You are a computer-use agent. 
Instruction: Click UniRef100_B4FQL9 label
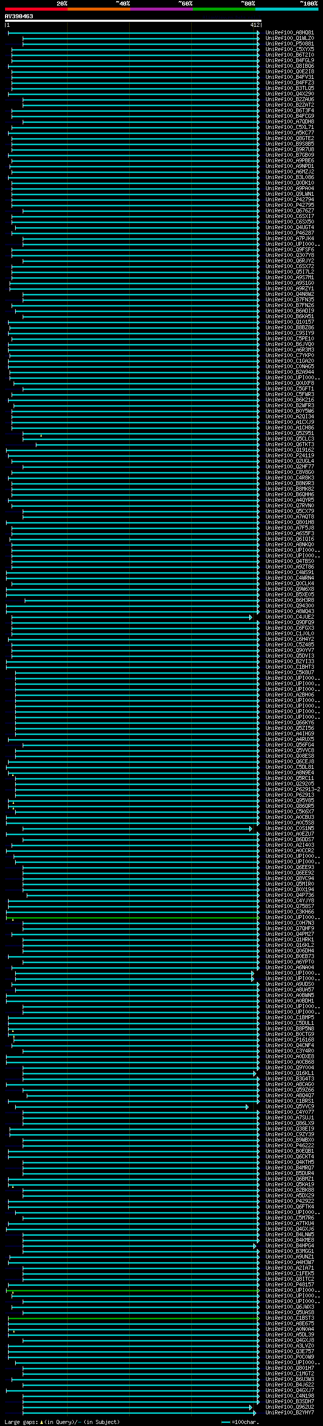[x=289, y=60]
